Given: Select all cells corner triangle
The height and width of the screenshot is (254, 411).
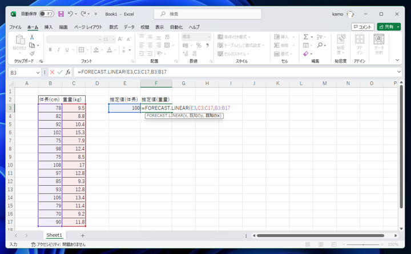Looking at the screenshot, I should [x=11, y=84].
